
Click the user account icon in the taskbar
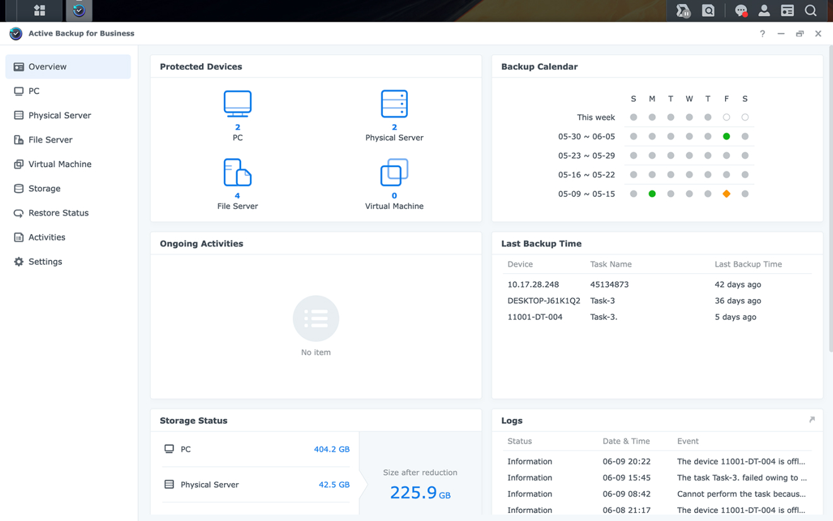click(764, 11)
